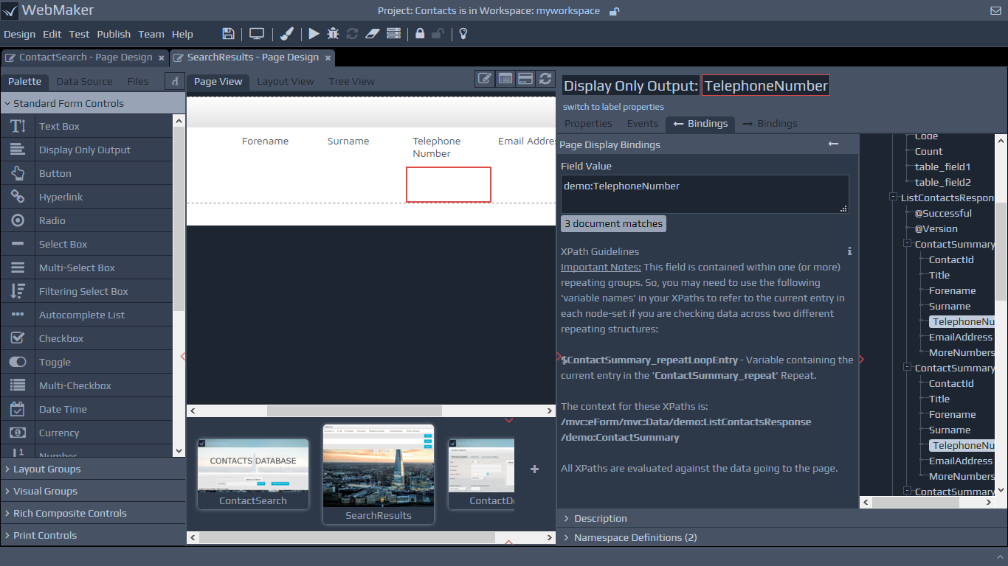Open the ContactSearch page thumbnail
Image resolution: width=1008 pixels, height=566 pixels.
coord(252,472)
